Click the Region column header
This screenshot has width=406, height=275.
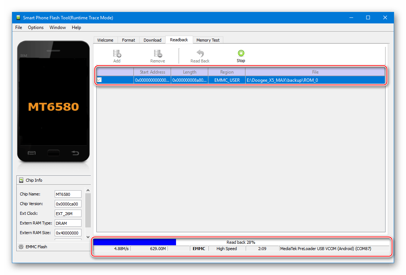pos(227,72)
